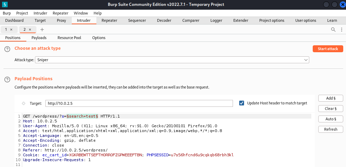The width and height of the screenshot is (346, 167).
Task: Switch to the Comparer tab
Action: [x=191, y=20]
